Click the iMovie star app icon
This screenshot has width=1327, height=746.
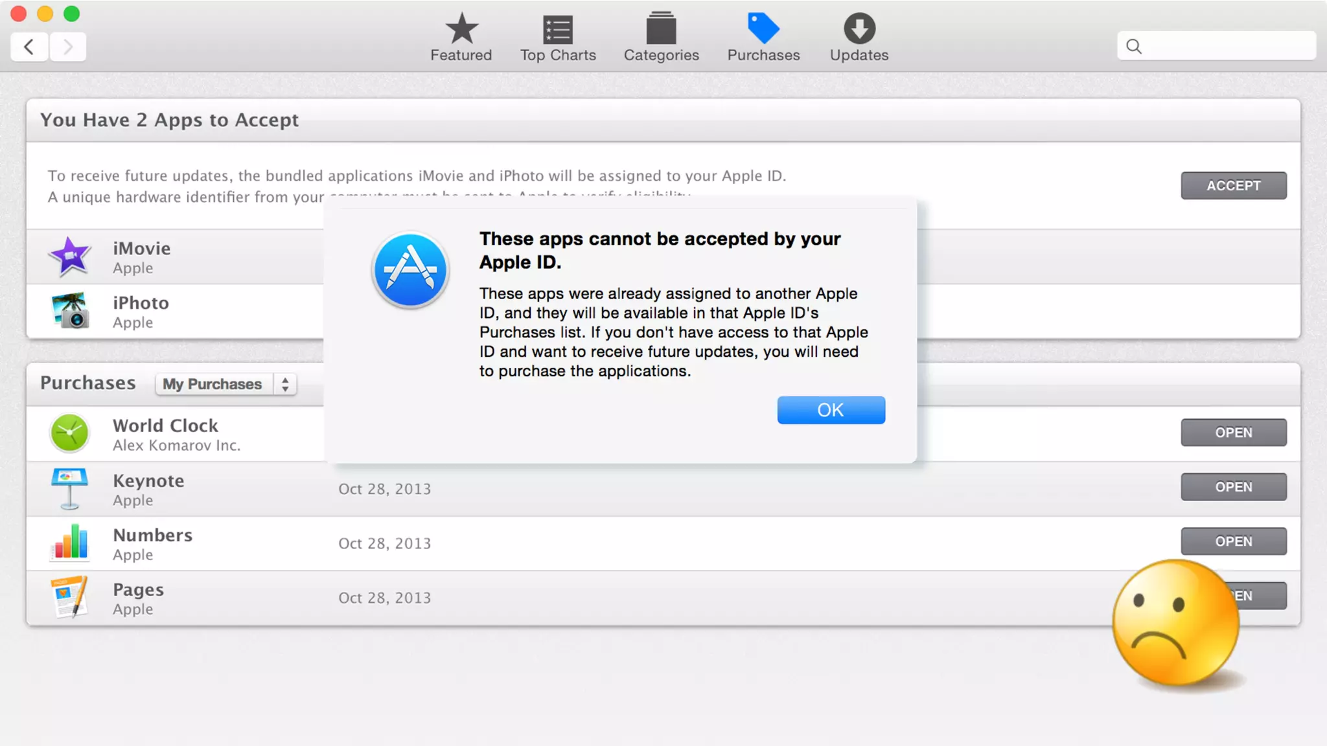[69, 256]
